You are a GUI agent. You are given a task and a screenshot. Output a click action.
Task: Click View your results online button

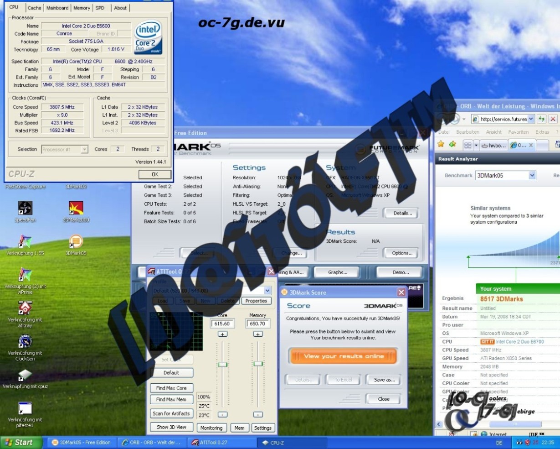[344, 356]
